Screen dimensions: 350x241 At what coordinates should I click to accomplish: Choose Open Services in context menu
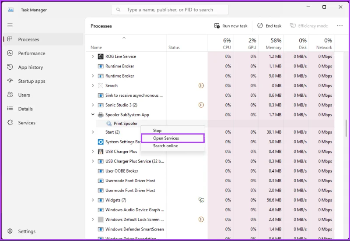[x=173, y=138]
